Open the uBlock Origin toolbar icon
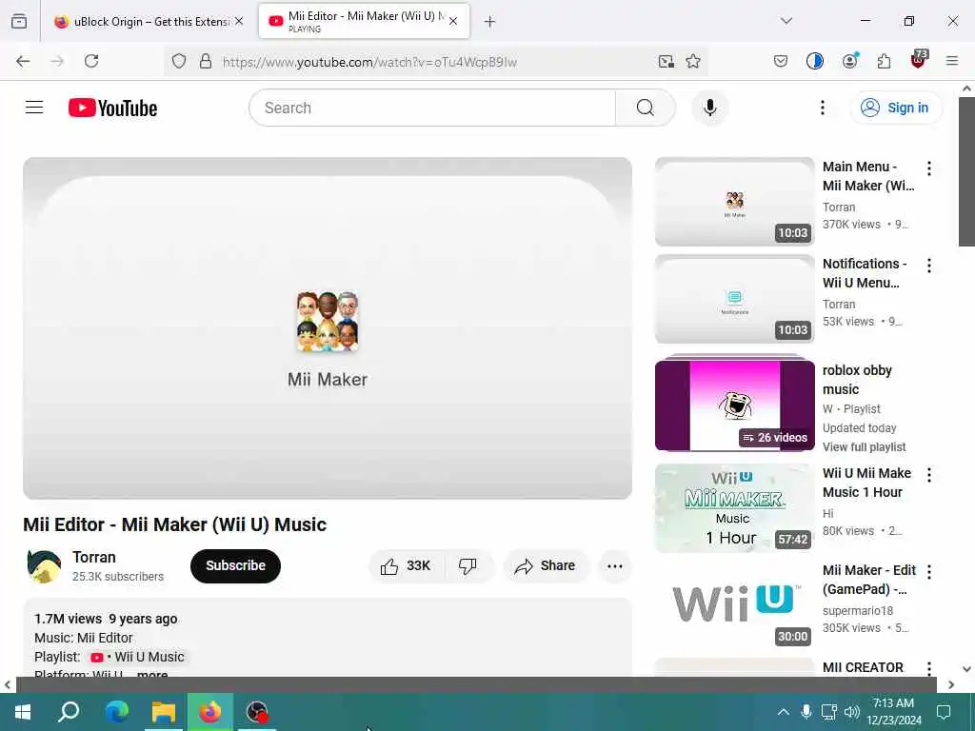975x731 pixels. tap(919, 60)
